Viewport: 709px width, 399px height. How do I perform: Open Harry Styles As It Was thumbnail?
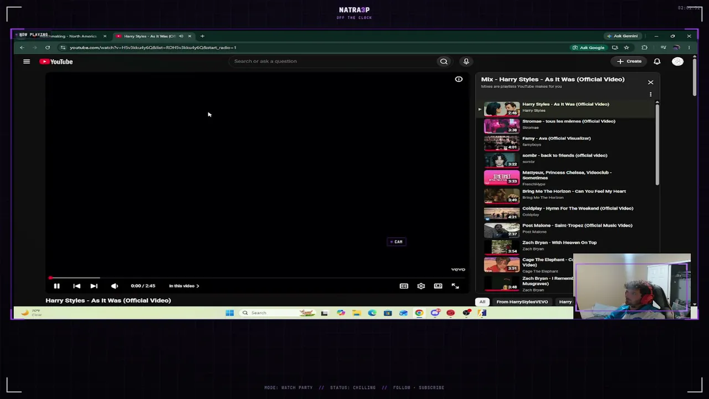tap(502, 108)
